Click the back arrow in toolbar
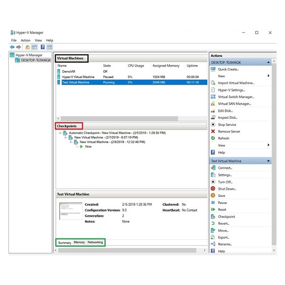 point(12,47)
